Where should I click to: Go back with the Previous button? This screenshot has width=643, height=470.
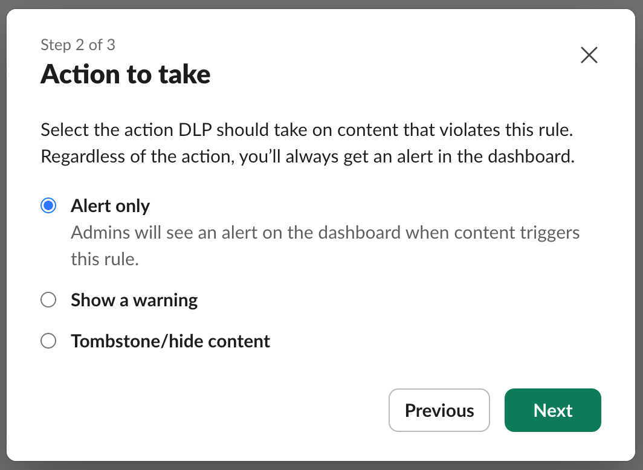[x=439, y=410]
